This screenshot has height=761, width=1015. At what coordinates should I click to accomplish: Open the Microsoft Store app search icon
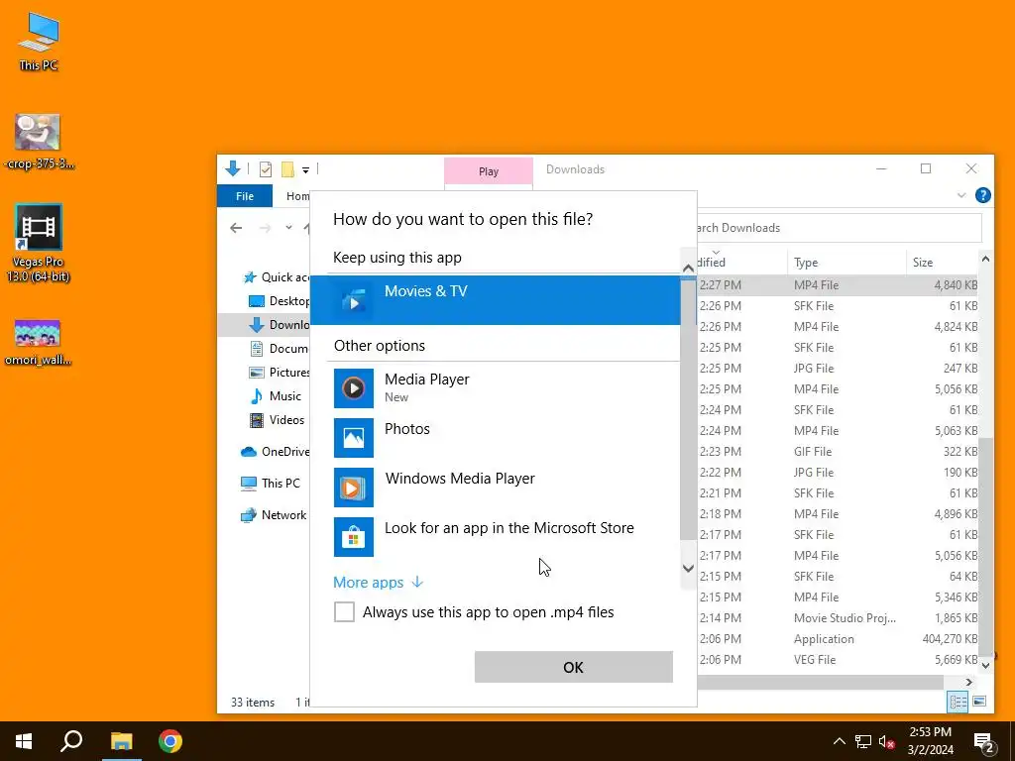click(354, 536)
